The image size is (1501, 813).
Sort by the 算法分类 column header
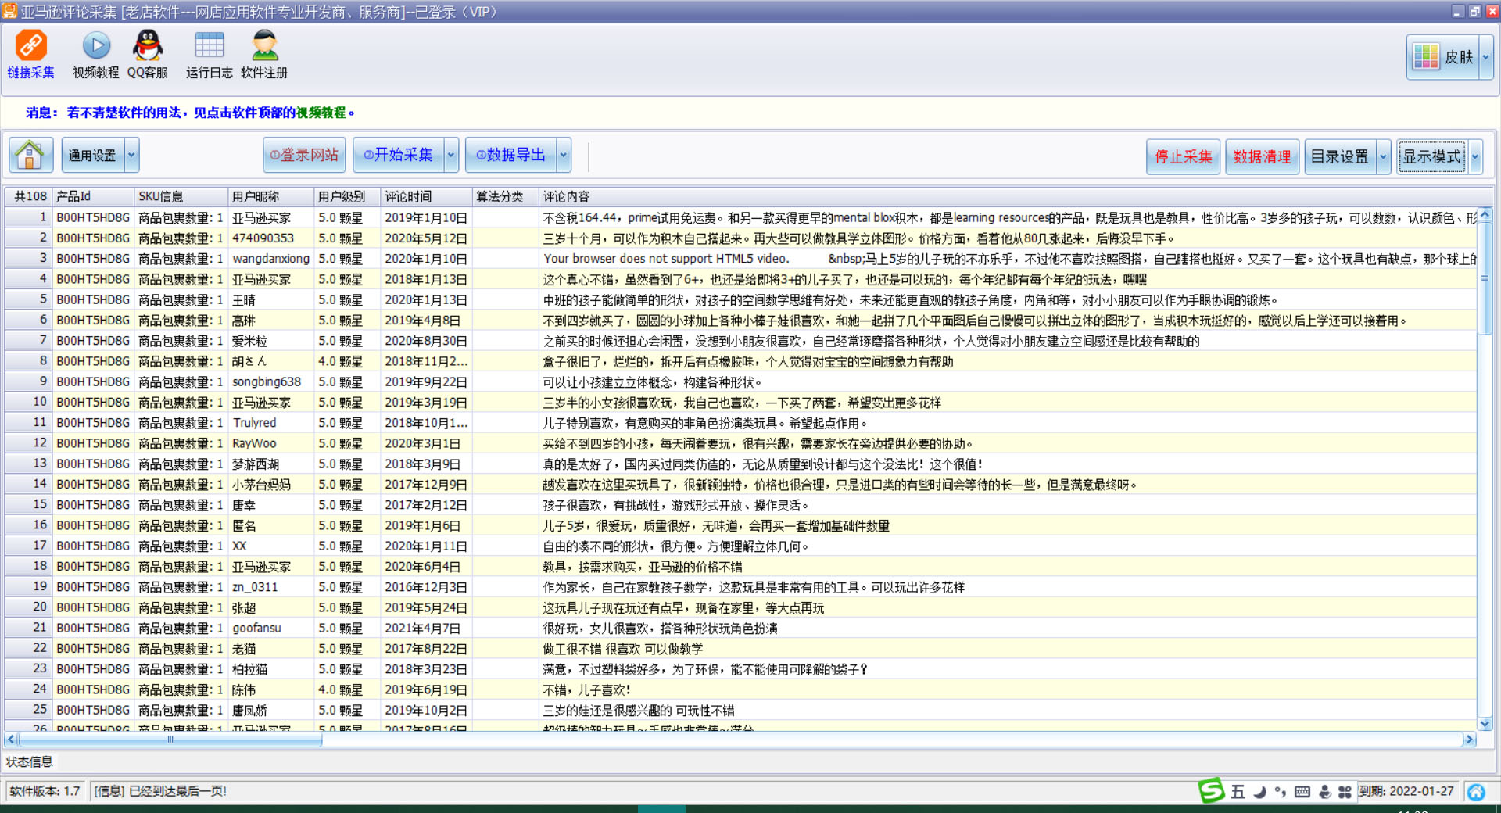[506, 196]
